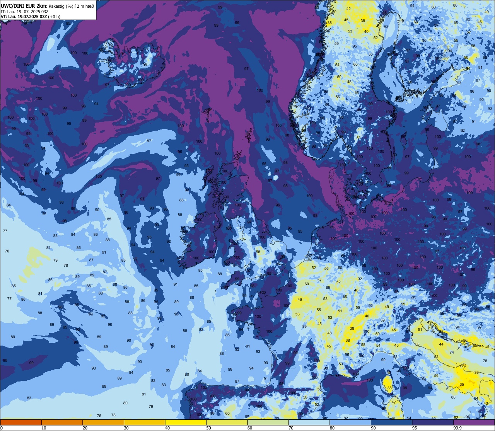The image size is (495, 431).
Task: Click the legend tick label '40'
Action: 167,428
